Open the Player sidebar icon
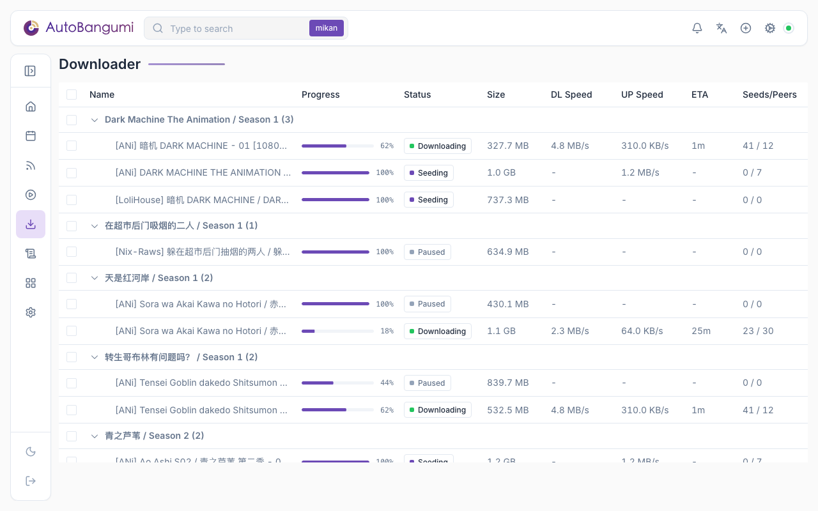818x511 pixels. (31, 195)
